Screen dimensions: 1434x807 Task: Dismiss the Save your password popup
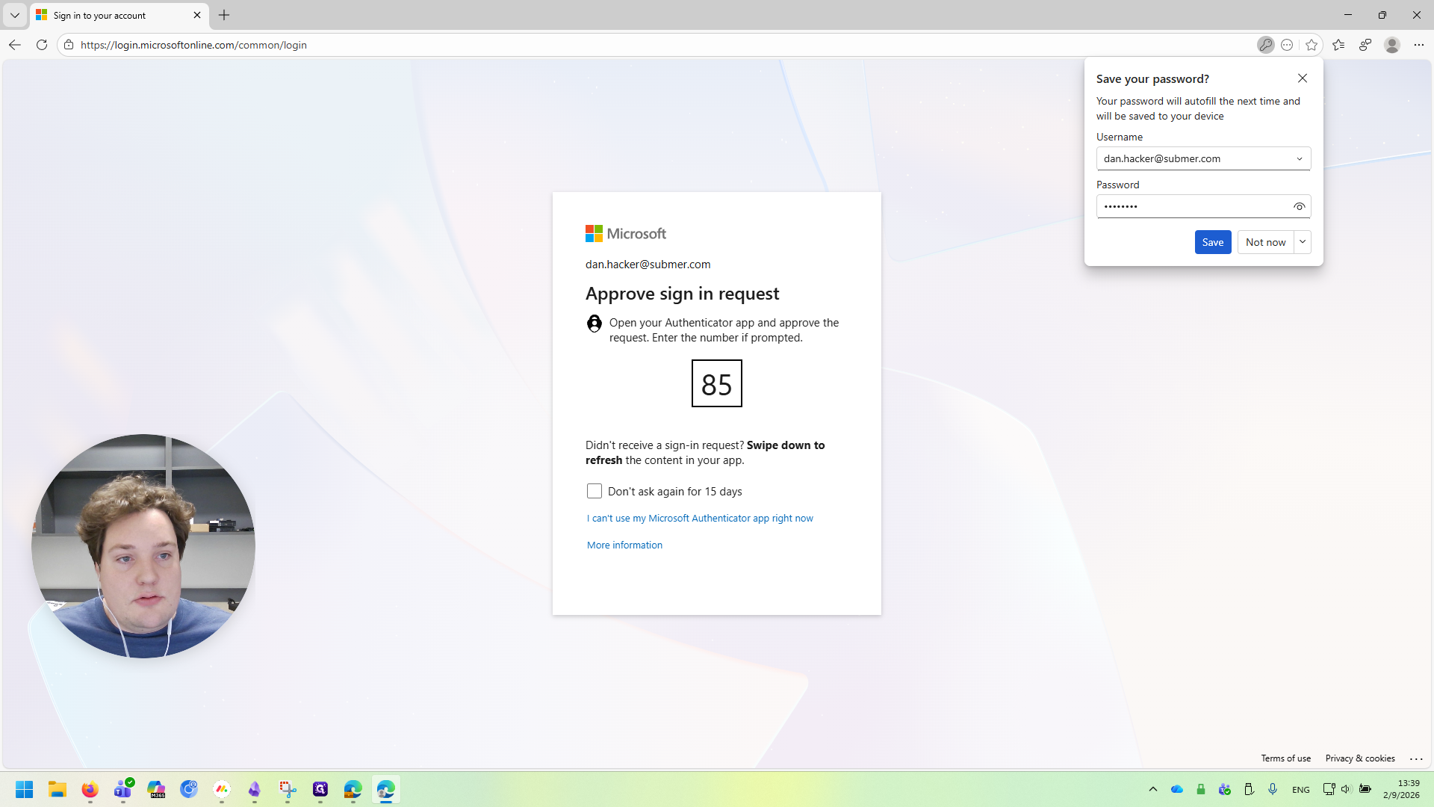pyautogui.click(x=1303, y=78)
